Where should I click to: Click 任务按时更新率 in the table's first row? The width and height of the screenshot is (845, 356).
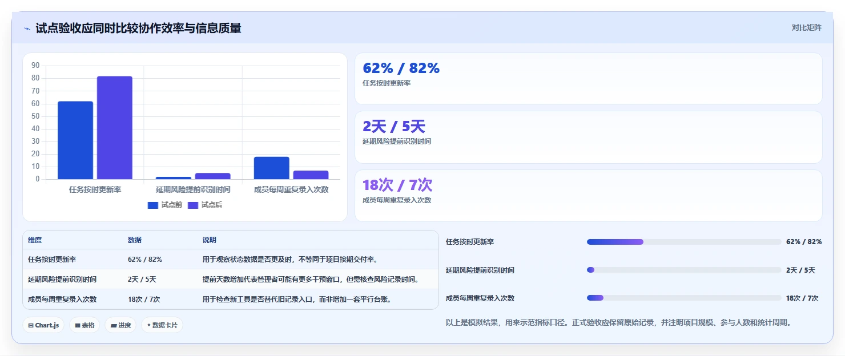52,260
